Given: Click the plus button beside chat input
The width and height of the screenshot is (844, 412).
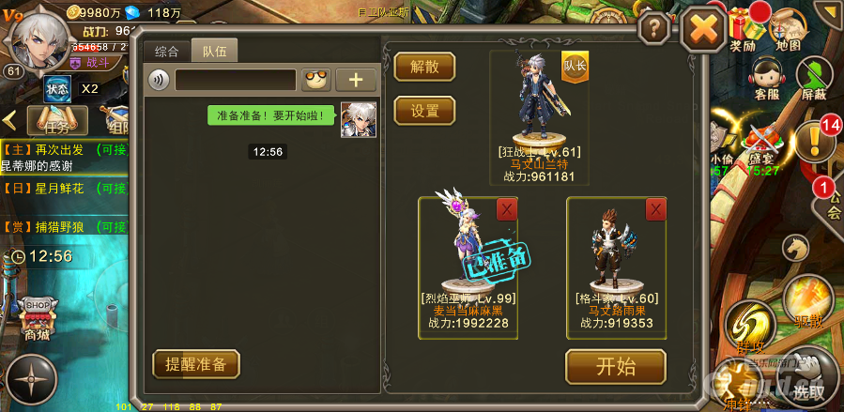Looking at the screenshot, I should [x=356, y=80].
